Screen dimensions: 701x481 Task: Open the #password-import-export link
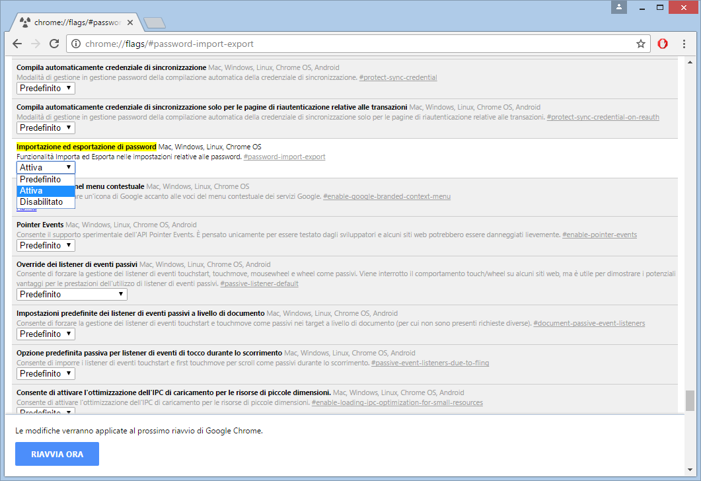tap(284, 157)
